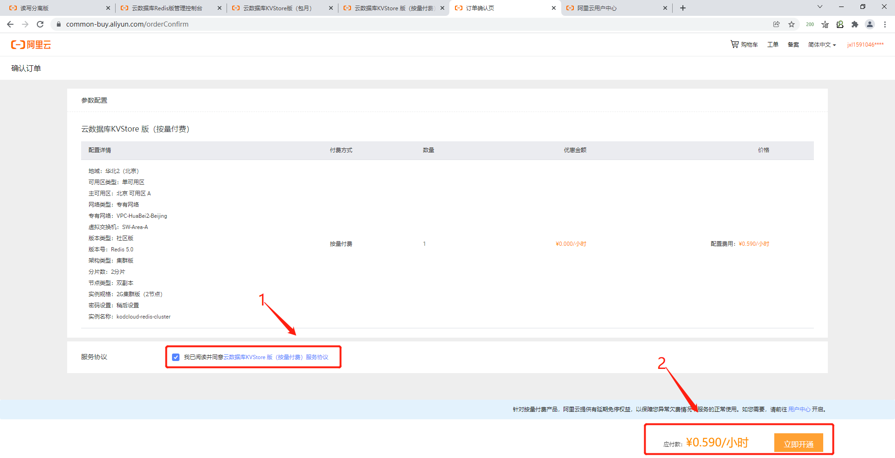
Task: Close the 订单确认页 tab
Action: click(554, 8)
